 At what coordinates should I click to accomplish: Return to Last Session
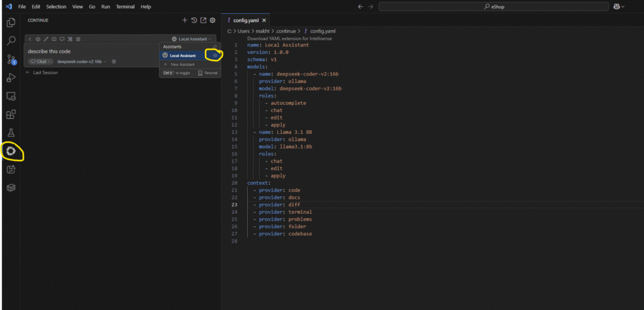[x=42, y=72]
